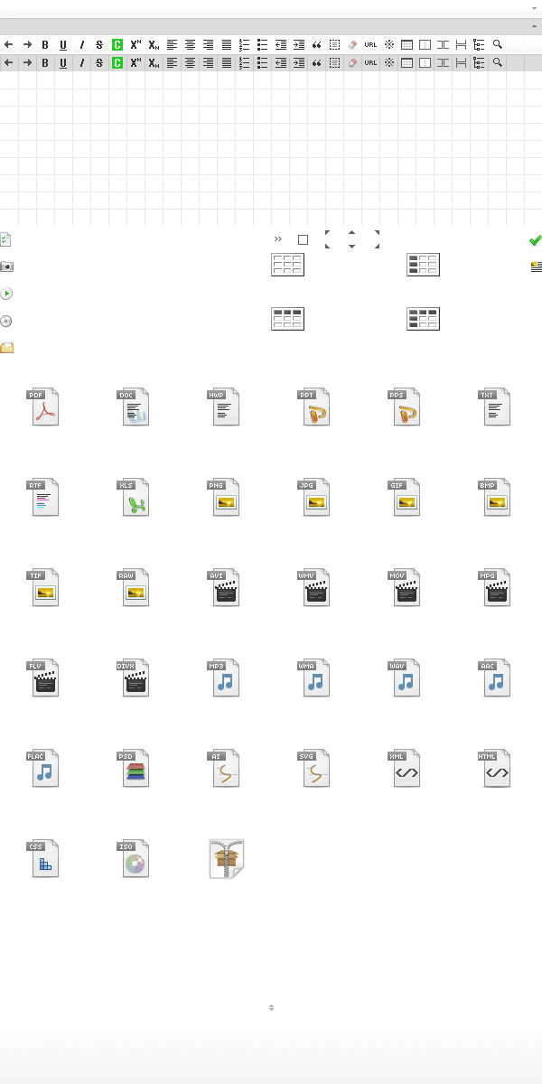Select the PSD layered file icon

point(134,769)
